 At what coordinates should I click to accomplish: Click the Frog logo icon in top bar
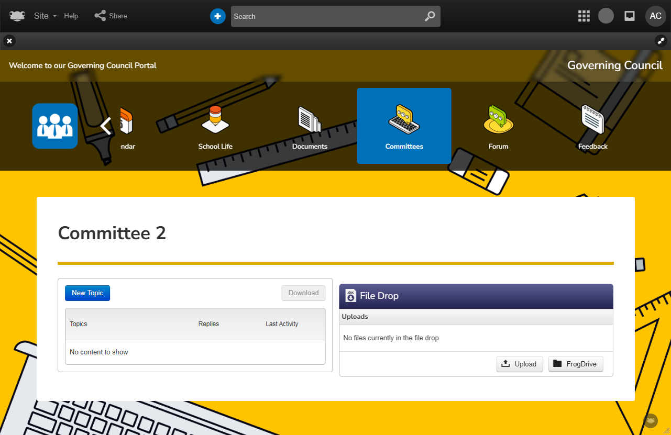(x=17, y=16)
